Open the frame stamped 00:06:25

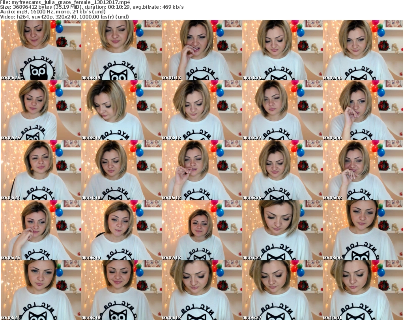pos(41,230)
